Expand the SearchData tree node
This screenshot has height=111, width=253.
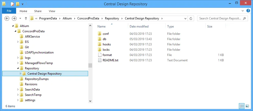click(x=18, y=90)
